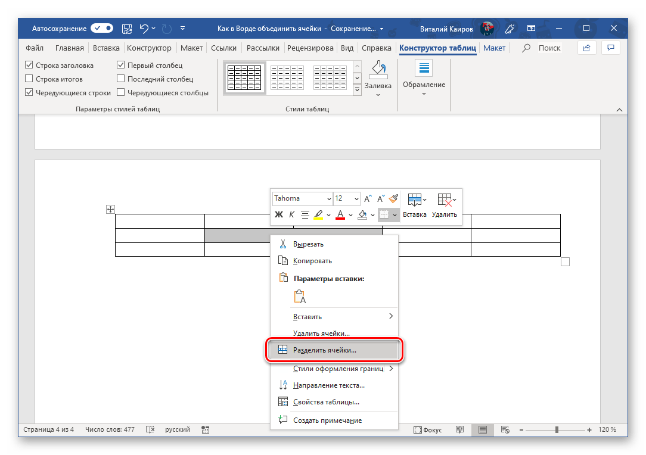Click the macro recording status icon

pyautogui.click(x=206, y=429)
